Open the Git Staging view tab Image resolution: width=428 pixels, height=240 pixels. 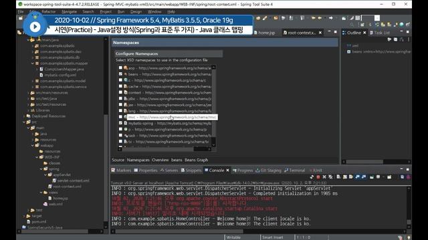[268, 171]
